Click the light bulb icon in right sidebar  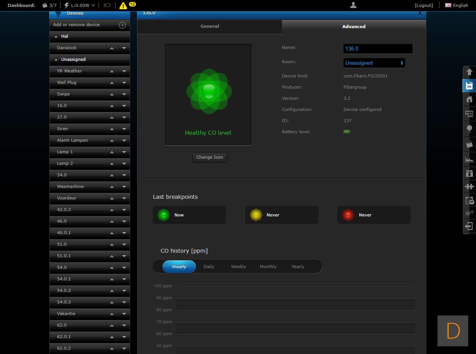(469, 129)
